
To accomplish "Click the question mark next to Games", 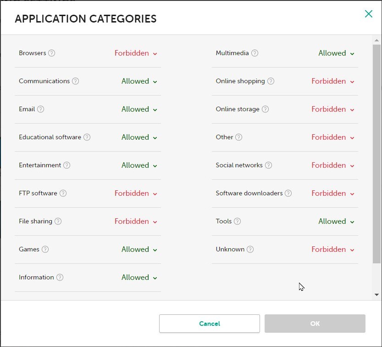I will pos(45,250).
